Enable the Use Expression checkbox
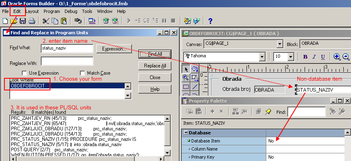This screenshot has height=161, width=351. pyautogui.click(x=24, y=73)
